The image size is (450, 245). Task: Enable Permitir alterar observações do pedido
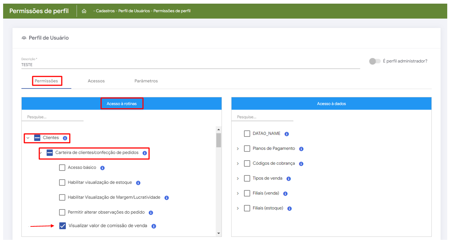tap(62, 212)
